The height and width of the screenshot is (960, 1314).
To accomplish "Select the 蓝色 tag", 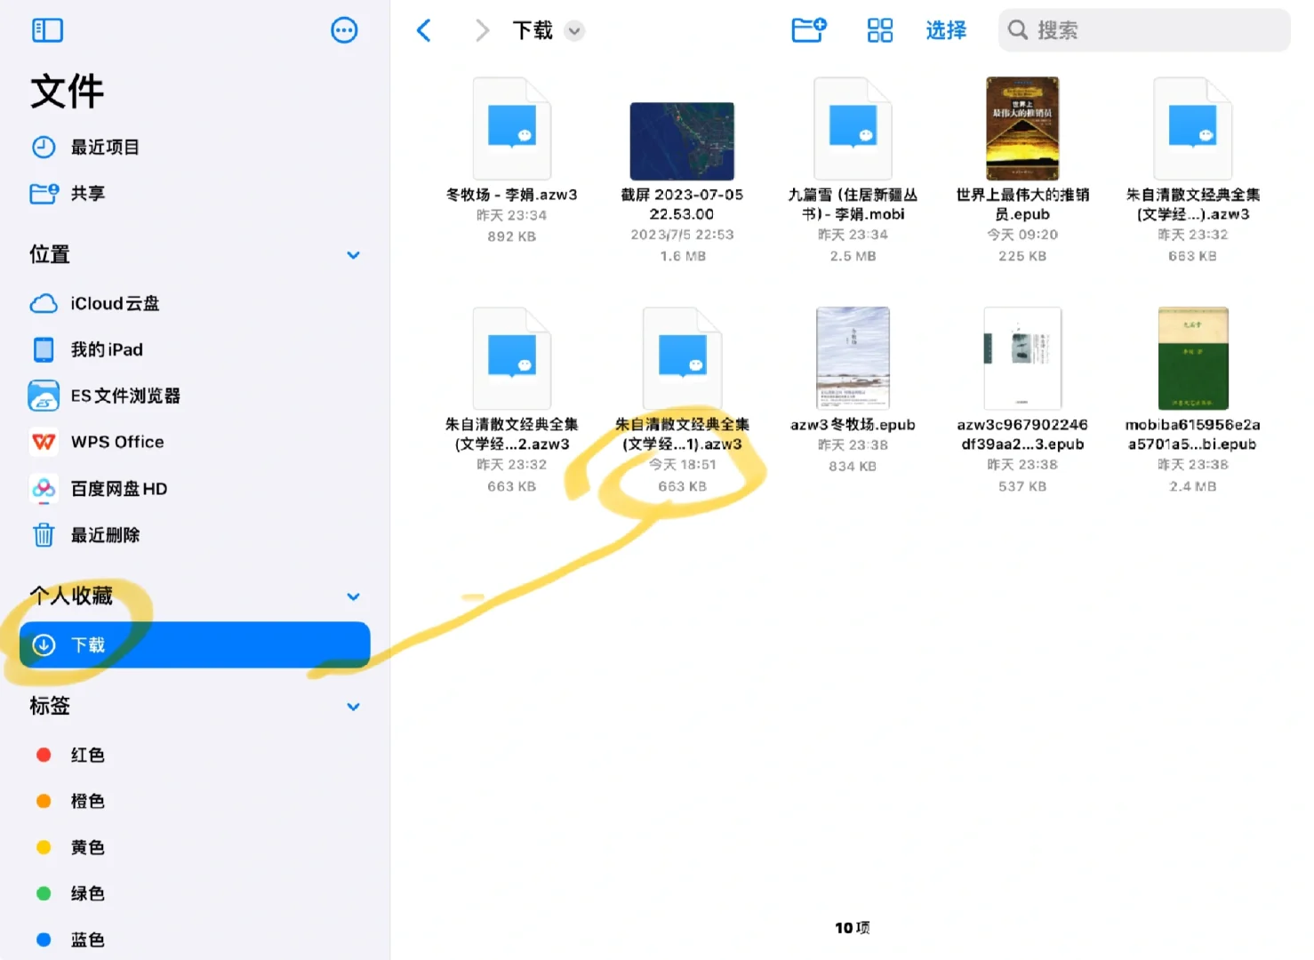I will pyautogui.click(x=196, y=940).
